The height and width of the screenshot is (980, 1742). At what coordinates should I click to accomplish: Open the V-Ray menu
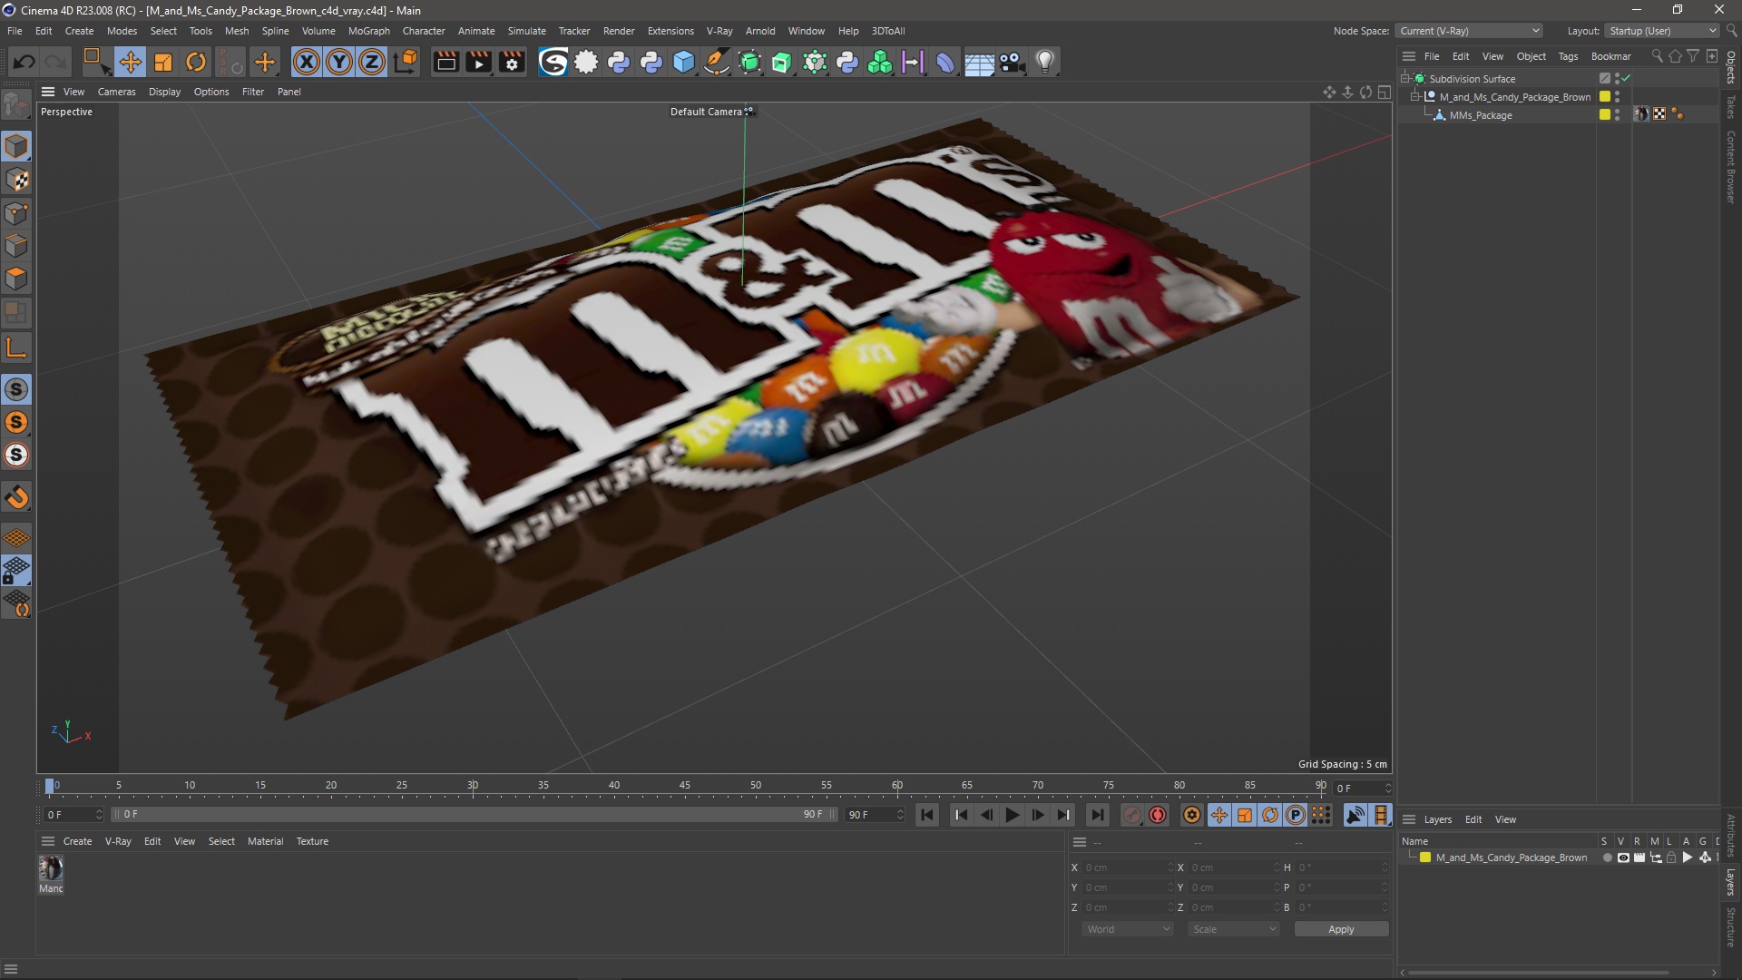[x=719, y=31]
